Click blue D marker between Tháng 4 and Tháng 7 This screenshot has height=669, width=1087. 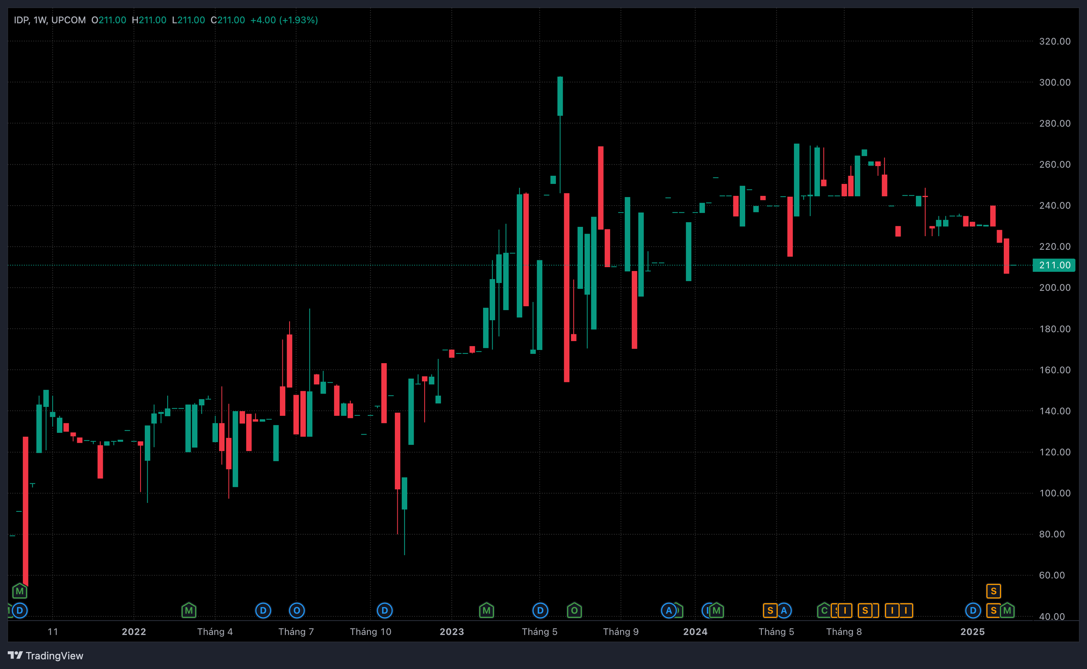click(263, 611)
